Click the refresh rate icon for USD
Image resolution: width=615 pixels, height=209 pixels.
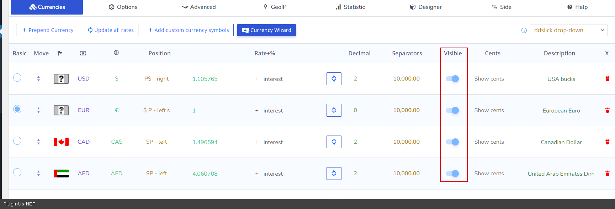click(x=334, y=79)
